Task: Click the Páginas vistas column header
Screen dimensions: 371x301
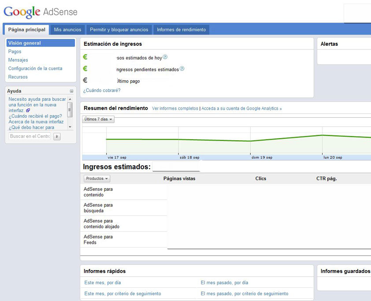Action: pos(179,178)
